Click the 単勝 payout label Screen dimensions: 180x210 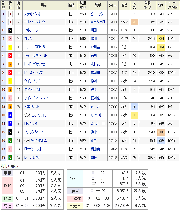(x=8, y=173)
